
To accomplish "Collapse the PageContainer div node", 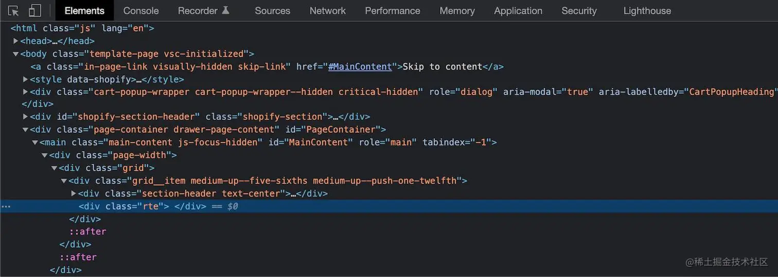I will click(26, 129).
